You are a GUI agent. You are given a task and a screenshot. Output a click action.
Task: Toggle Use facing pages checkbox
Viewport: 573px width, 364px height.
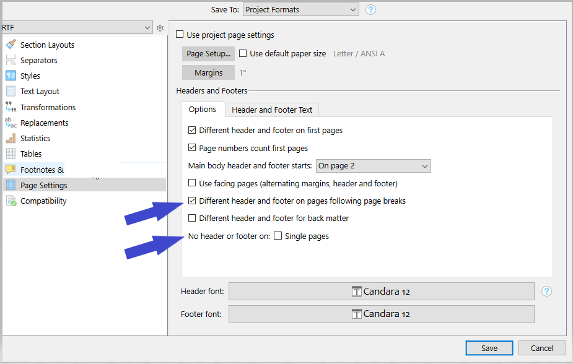(192, 183)
